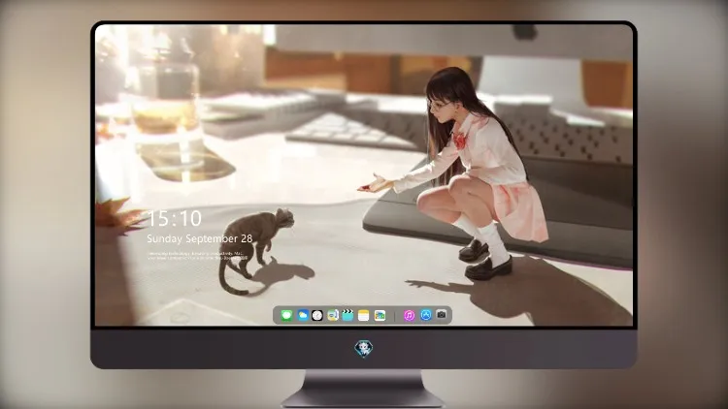Open the blue App Store icon

point(426,315)
